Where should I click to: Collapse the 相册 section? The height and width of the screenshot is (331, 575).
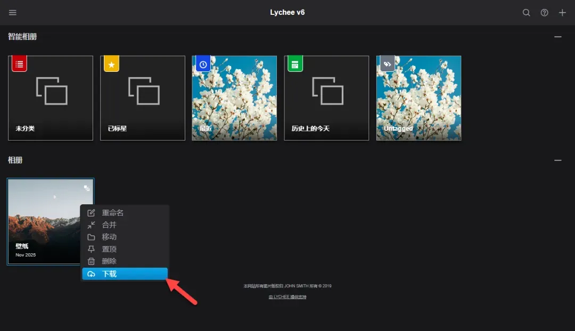tap(557, 160)
